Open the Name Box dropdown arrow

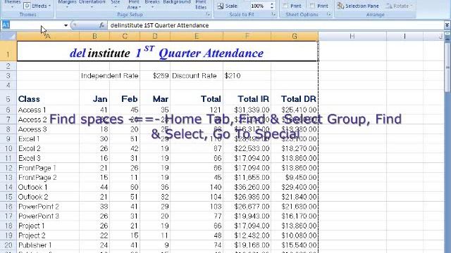coord(66,25)
